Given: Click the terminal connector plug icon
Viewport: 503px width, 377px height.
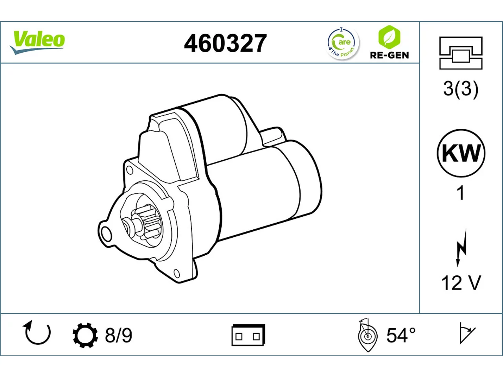Looking at the screenshot, I should coord(248,335).
